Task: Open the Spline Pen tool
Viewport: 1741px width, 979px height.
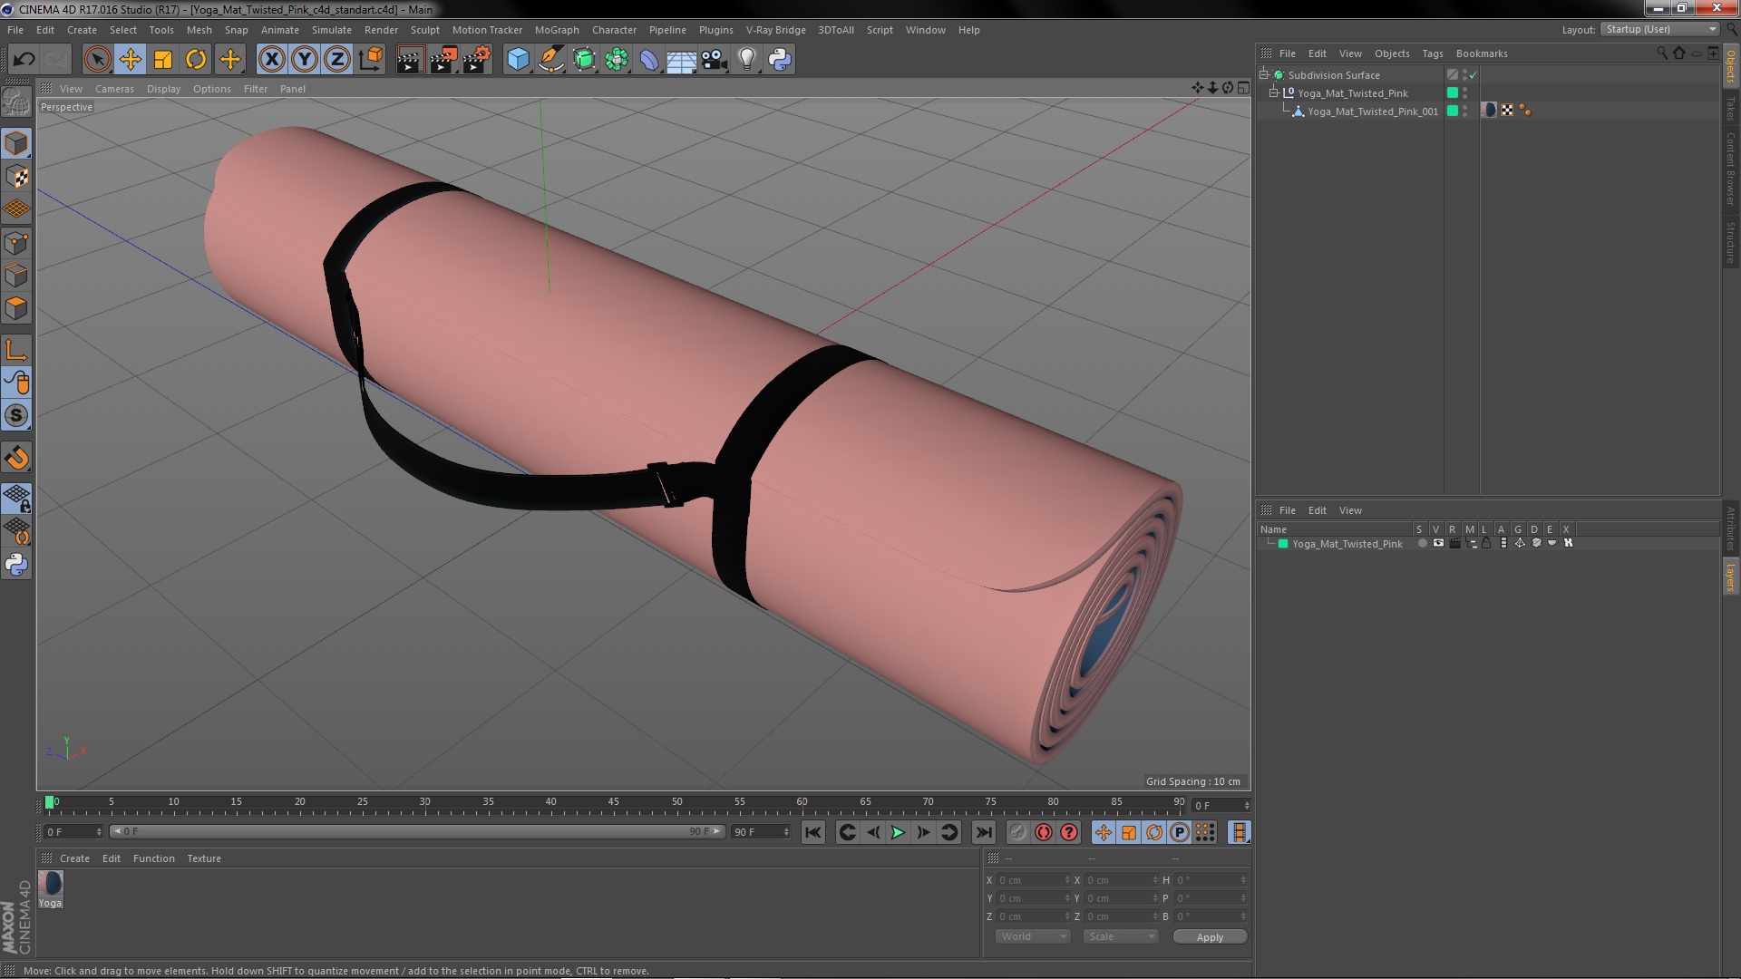Action: click(550, 60)
